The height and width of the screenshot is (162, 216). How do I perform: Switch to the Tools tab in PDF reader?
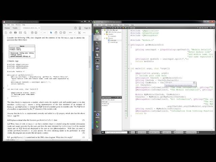(x=15, y=28)
